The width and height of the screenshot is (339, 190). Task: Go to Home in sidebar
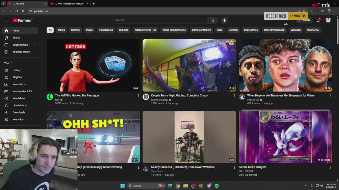pyautogui.click(x=20, y=31)
